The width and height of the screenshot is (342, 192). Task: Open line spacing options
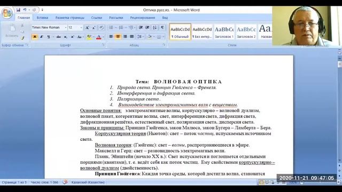pyautogui.click(x=140, y=37)
